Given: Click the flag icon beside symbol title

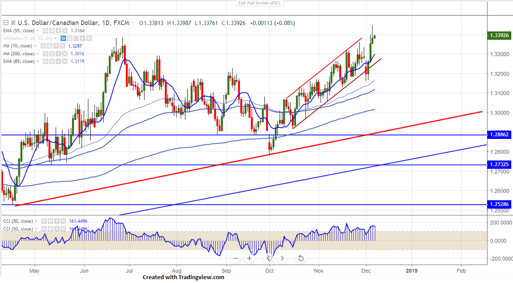Looking at the screenshot, I should pos(13,23).
